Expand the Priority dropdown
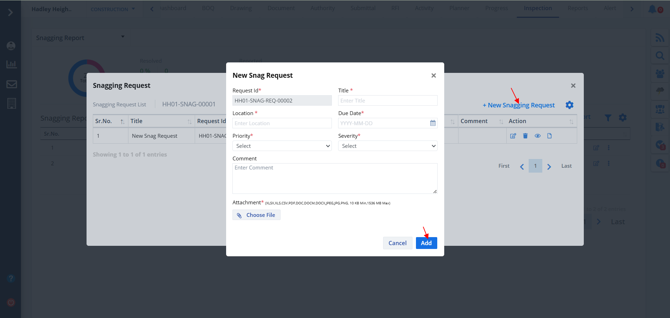 (282, 146)
